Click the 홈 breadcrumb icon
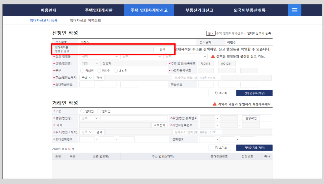The height and width of the screenshot is (184, 324). pyautogui.click(x=211, y=33)
